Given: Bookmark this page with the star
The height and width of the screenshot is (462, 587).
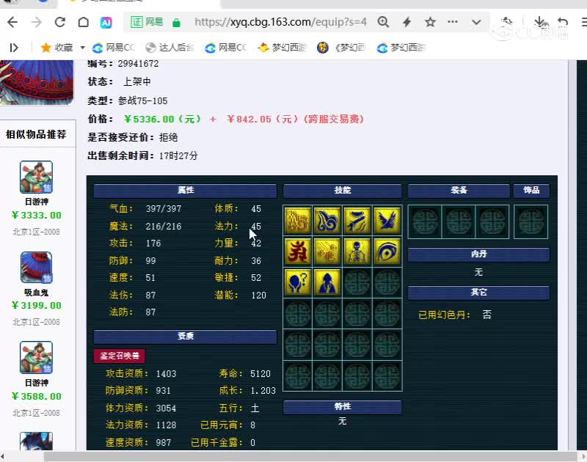Looking at the screenshot, I should coord(430,22).
